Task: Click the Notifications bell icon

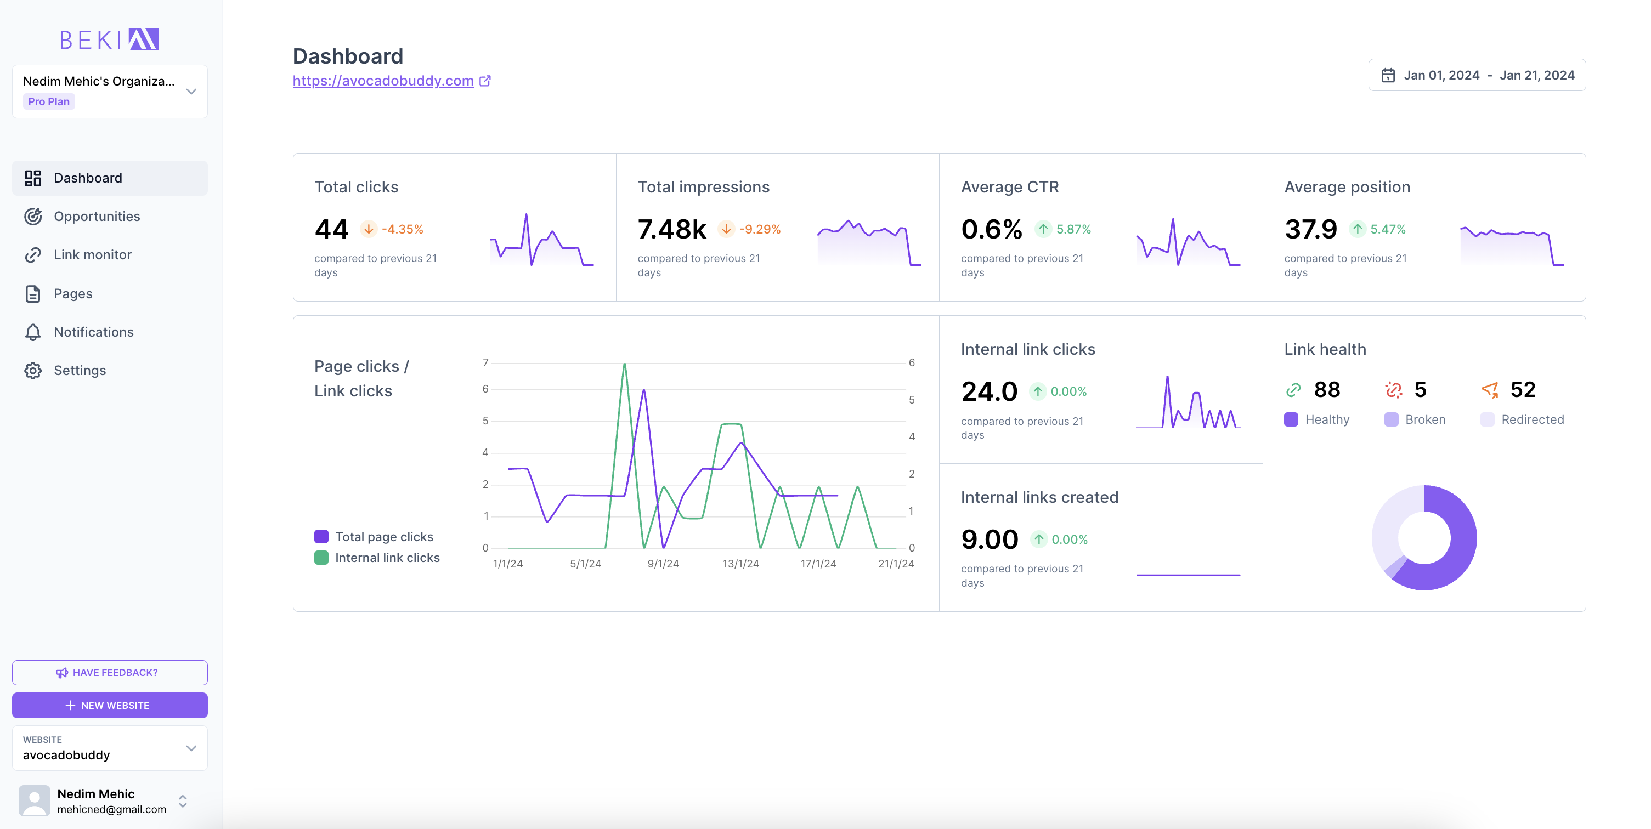Action: click(33, 332)
